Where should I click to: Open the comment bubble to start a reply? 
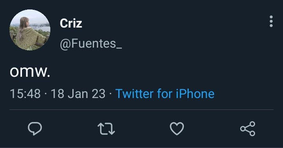coord(35,129)
